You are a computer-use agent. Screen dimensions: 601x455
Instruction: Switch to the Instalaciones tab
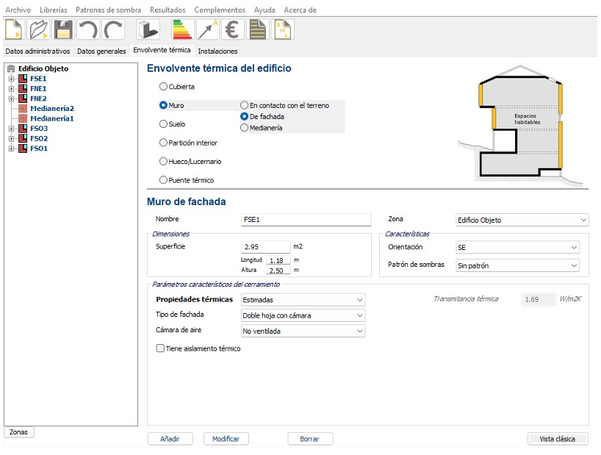tap(217, 51)
